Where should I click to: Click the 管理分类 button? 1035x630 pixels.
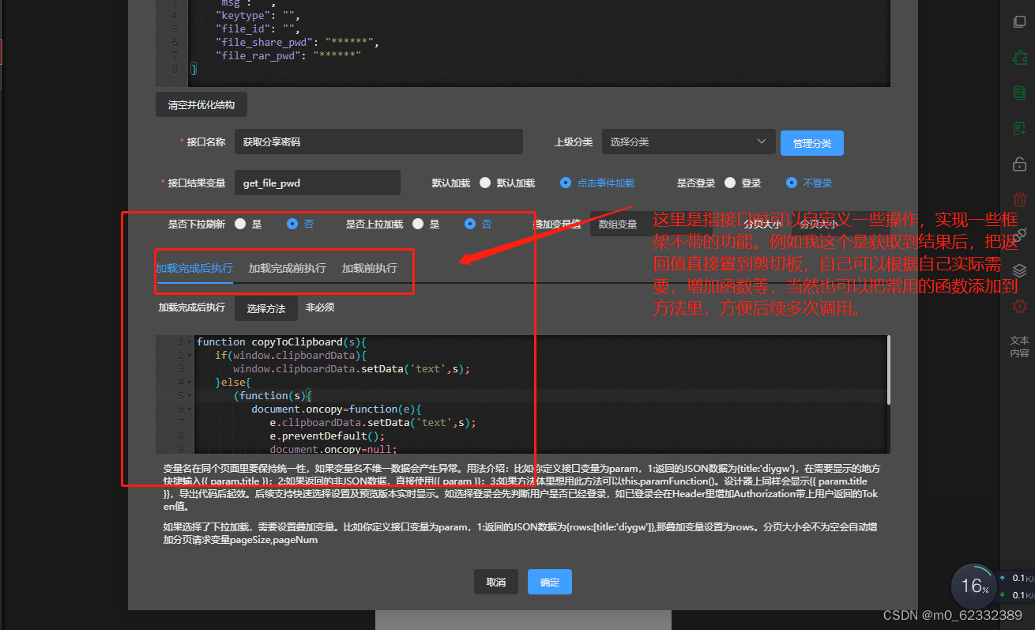(x=811, y=142)
